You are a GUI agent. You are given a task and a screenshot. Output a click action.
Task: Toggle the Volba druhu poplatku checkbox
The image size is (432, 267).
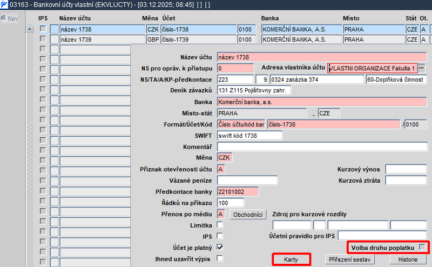[422, 247]
